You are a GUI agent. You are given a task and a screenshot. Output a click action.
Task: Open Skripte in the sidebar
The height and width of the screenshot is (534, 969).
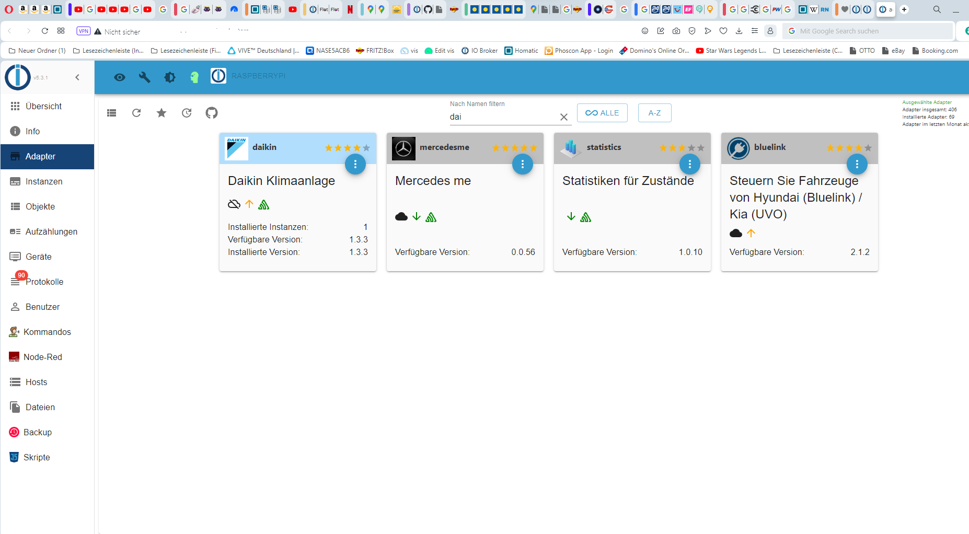(x=47, y=457)
